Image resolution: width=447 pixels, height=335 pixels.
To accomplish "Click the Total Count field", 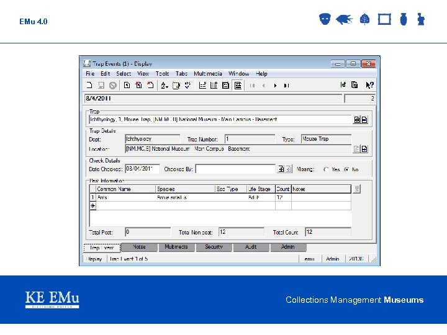I will [x=328, y=232].
